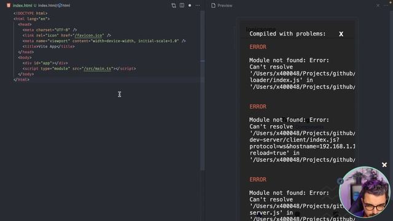
Task: Split the editor to the right
Action: 182,6
